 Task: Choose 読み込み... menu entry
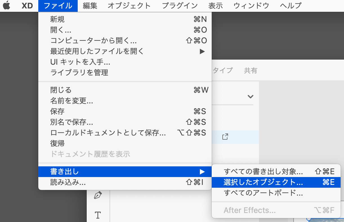coord(125,182)
